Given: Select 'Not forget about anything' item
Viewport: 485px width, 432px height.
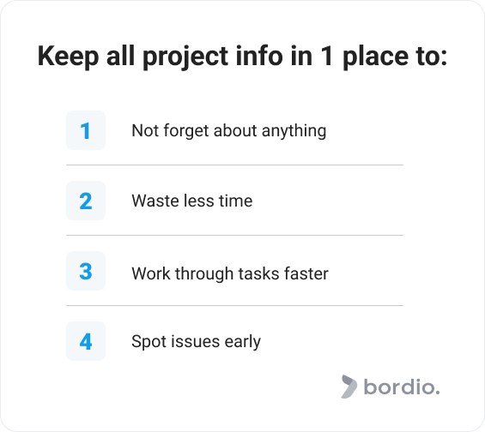Looking at the screenshot, I should click(229, 131).
